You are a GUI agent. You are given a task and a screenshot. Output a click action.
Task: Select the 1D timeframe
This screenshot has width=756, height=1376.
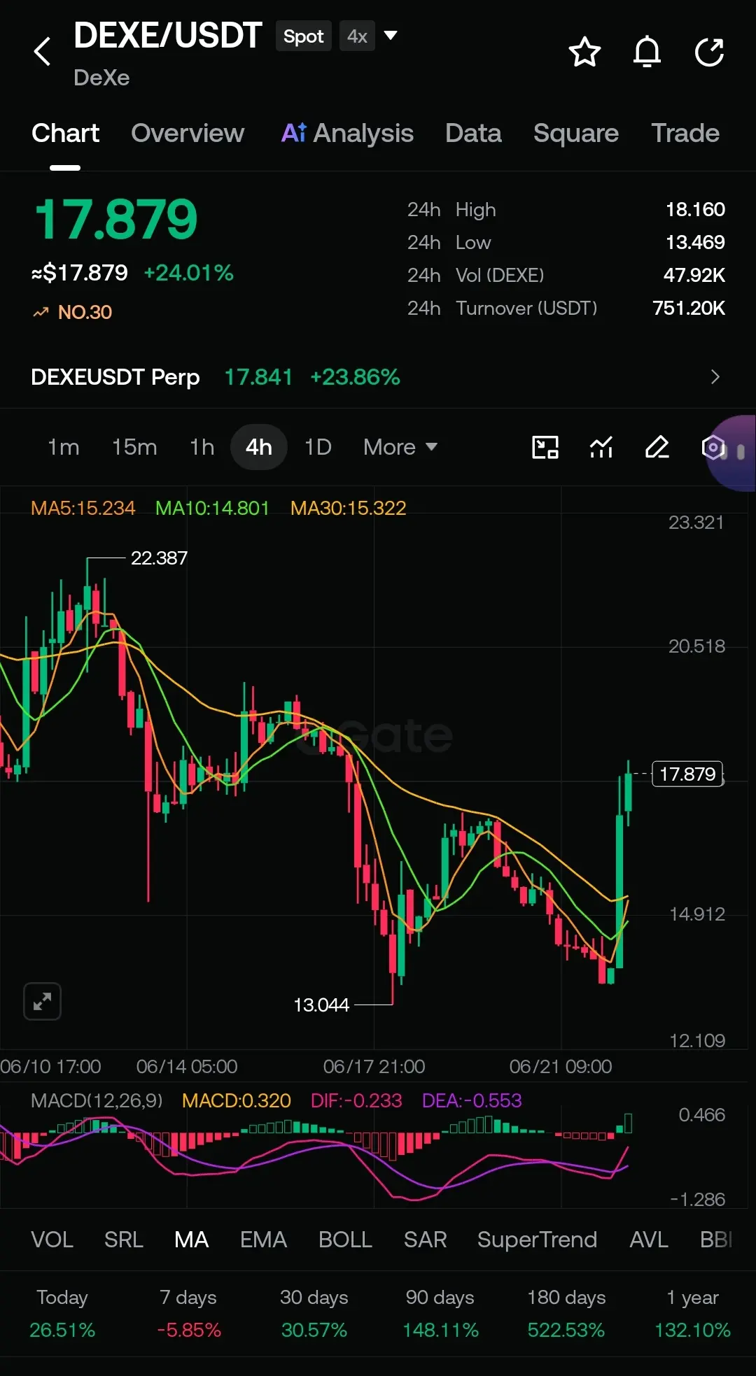click(318, 447)
